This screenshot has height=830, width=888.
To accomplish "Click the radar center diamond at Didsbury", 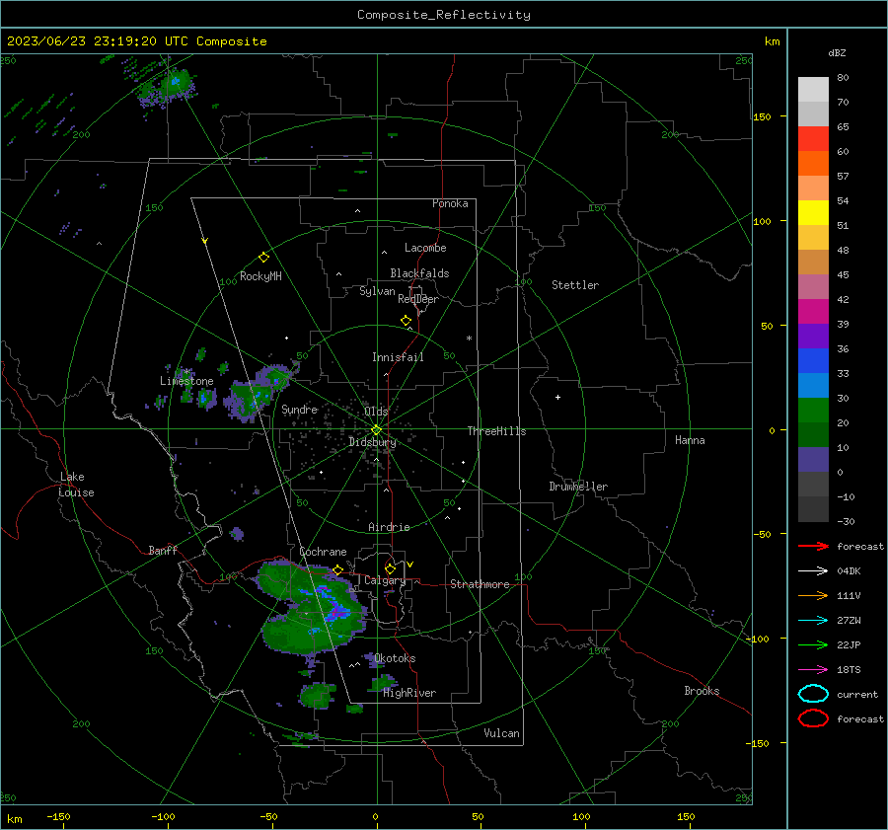I will (376, 430).
